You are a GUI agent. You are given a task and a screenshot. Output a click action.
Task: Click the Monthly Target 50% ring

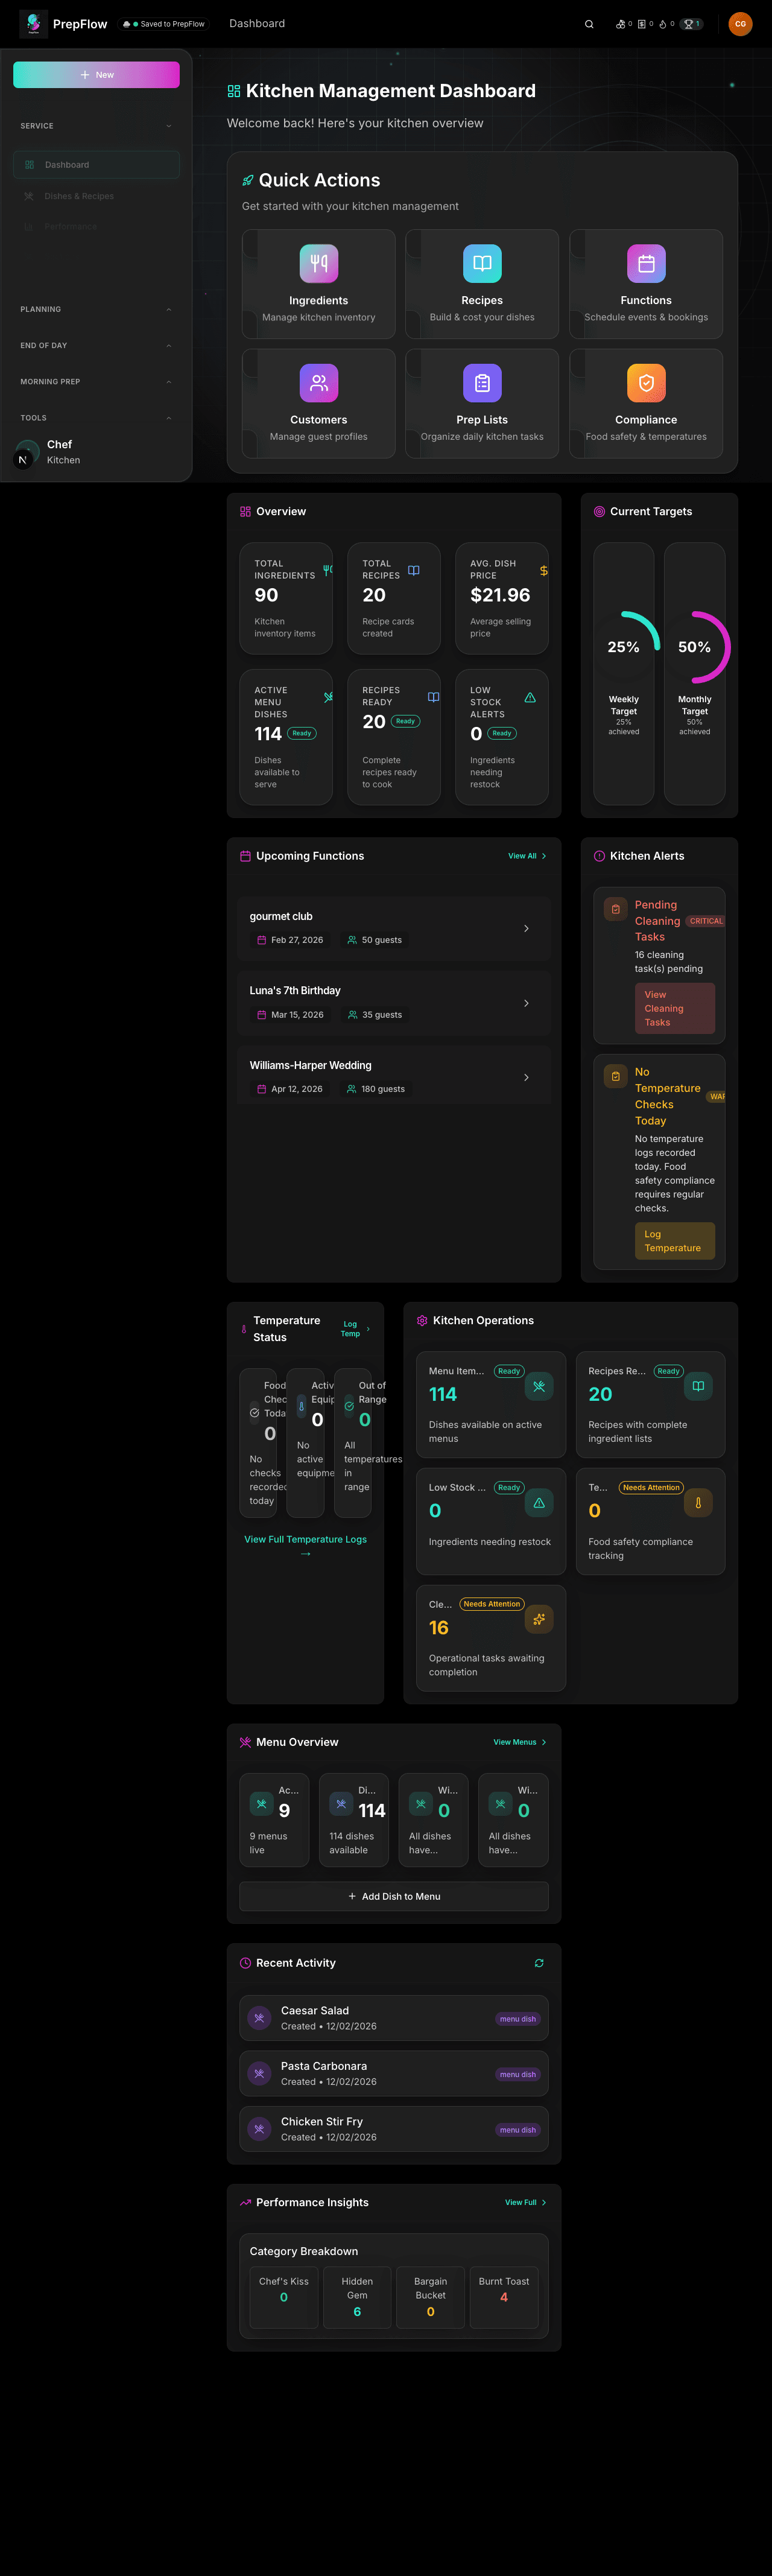695,647
